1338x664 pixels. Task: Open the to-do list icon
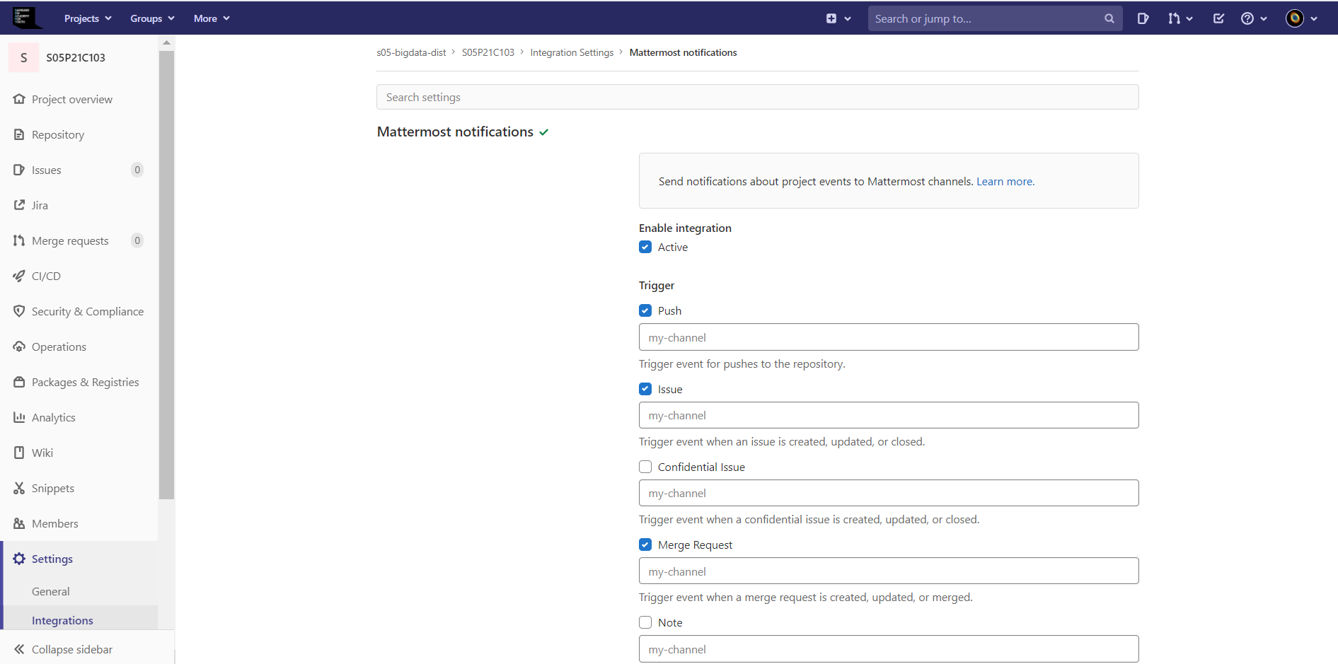[x=1218, y=19]
